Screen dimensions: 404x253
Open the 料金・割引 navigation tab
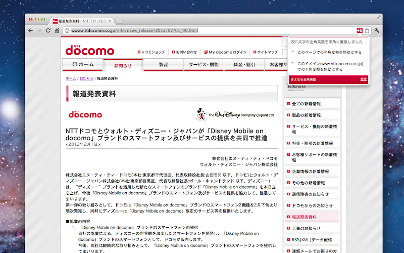click(244, 65)
